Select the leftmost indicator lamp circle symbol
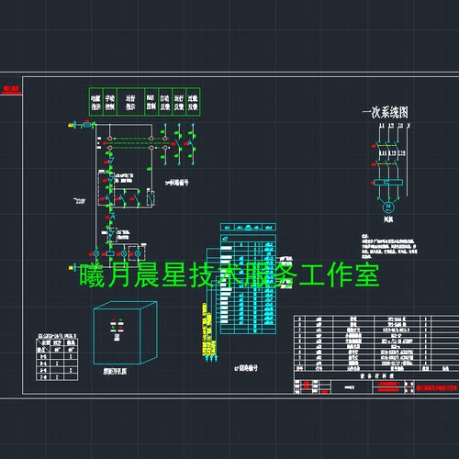 coord(96,253)
